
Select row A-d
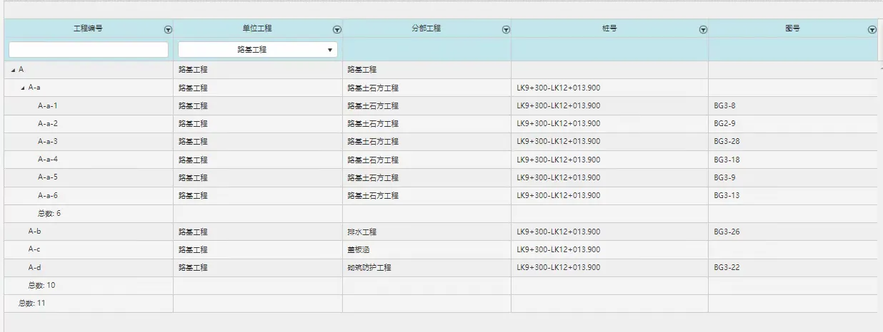point(441,268)
